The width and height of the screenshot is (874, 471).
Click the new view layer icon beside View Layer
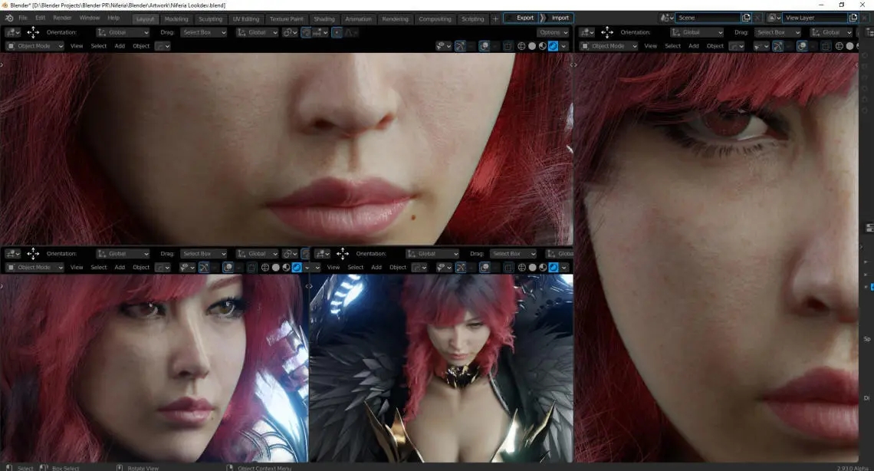[x=853, y=18]
